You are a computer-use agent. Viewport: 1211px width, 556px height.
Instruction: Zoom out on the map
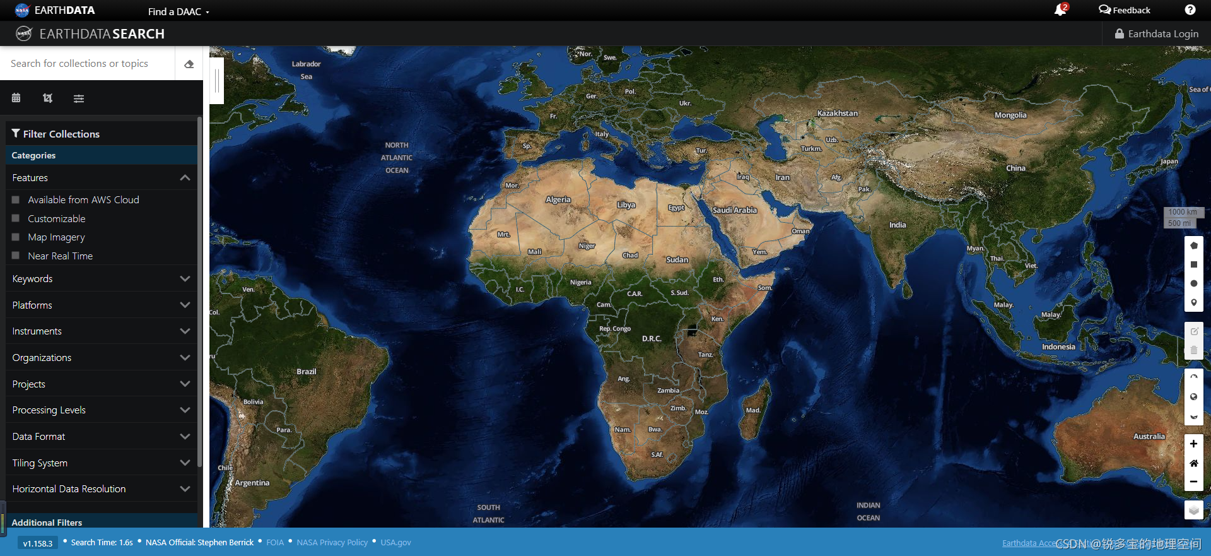1193,482
